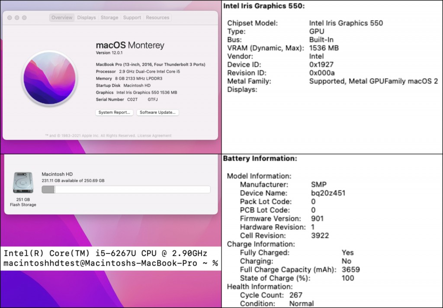Click the Cell Revision value "3922"
The height and width of the screenshot is (308, 443).
point(320,235)
